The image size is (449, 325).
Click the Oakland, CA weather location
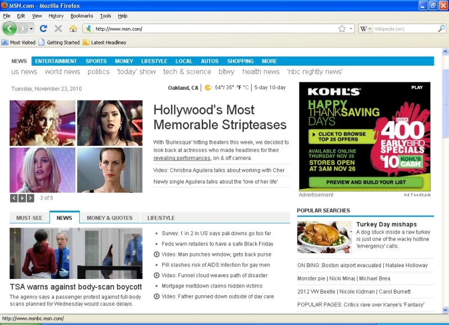tap(183, 88)
